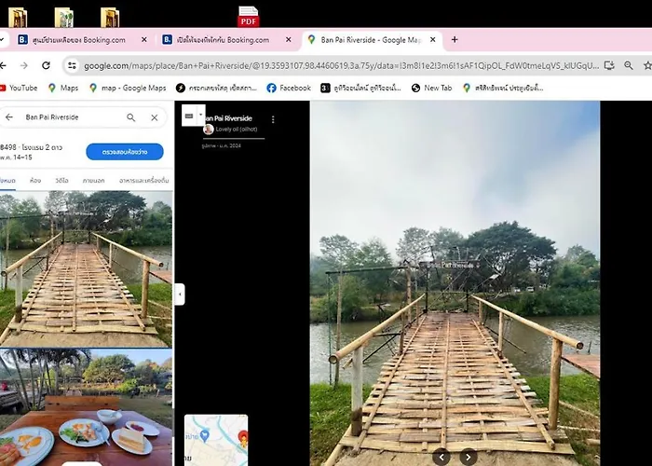
Task: Clear the Ban Pai Riverside search
Action: (x=155, y=117)
